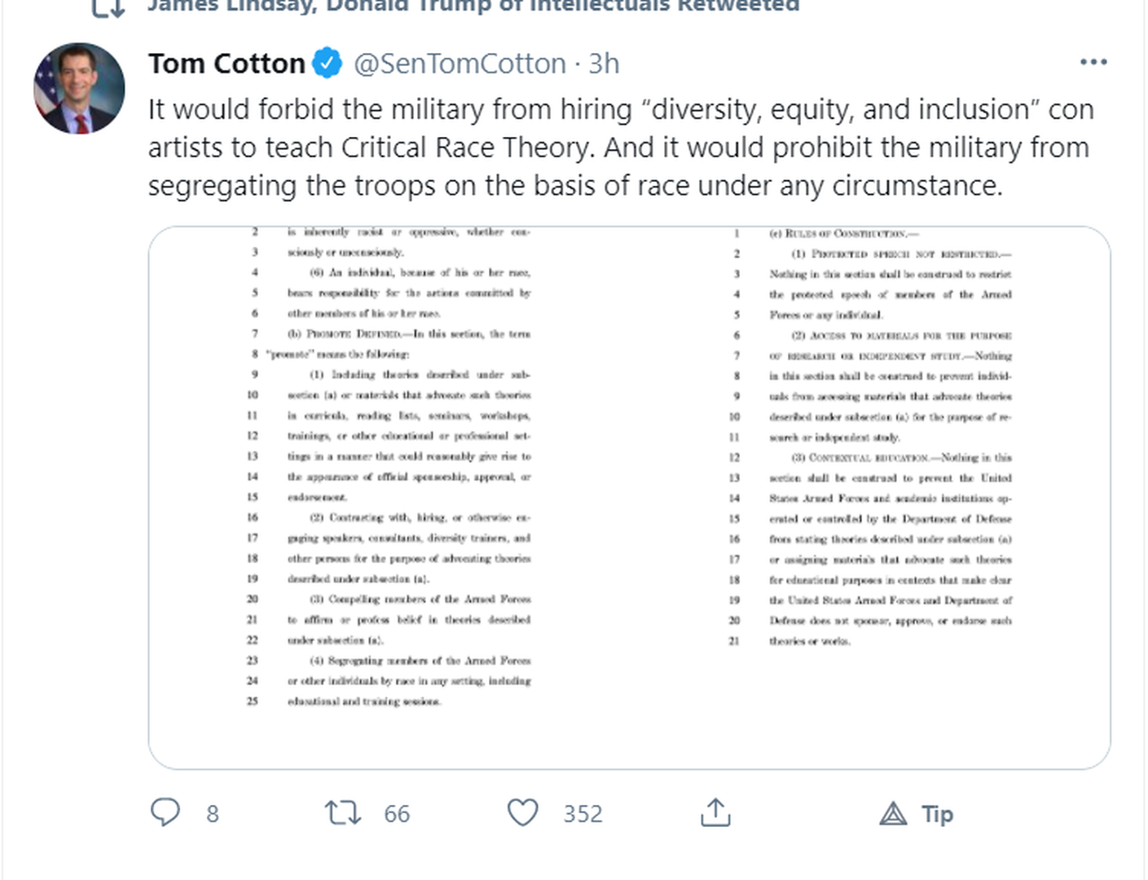Click the Tip text label

coord(938,813)
